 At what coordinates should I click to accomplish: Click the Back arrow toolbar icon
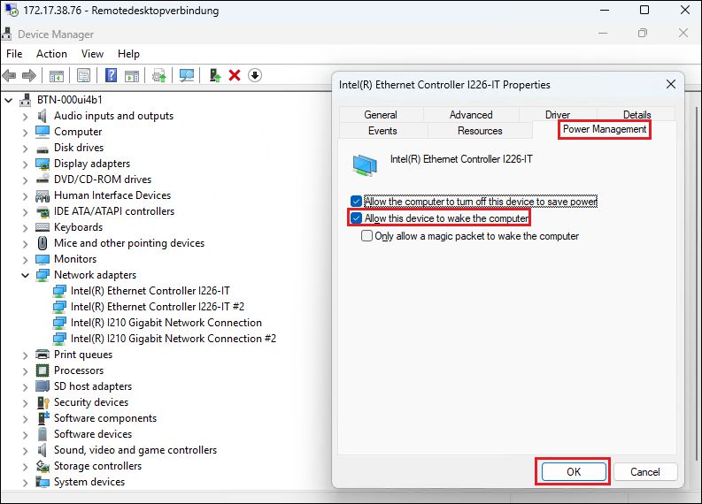[x=10, y=75]
